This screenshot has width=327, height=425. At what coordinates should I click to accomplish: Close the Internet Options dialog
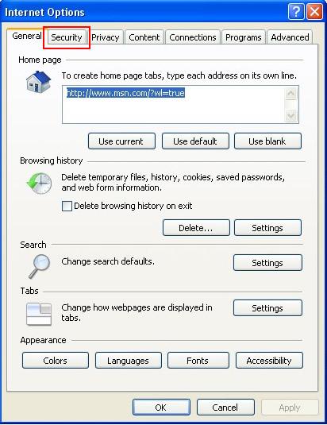315,12
